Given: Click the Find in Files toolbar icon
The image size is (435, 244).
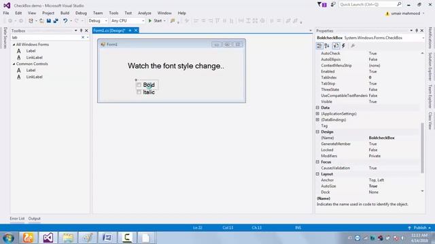Looking at the screenshot, I should pos(173,21).
